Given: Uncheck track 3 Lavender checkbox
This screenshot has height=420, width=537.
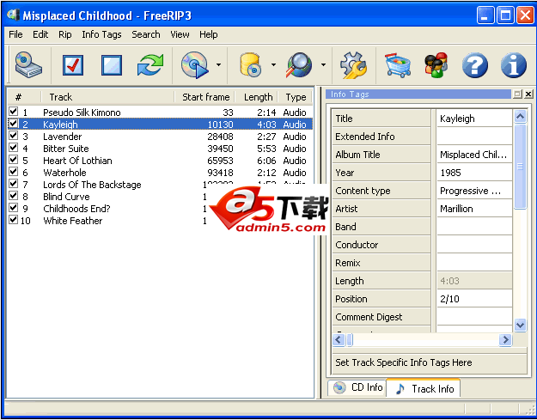Looking at the screenshot, I should pos(14,135).
